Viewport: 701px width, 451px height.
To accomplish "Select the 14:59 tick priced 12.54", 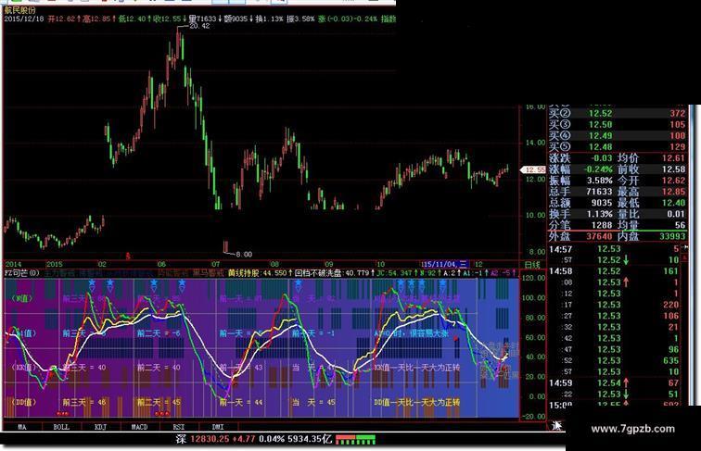I will (615, 382).
